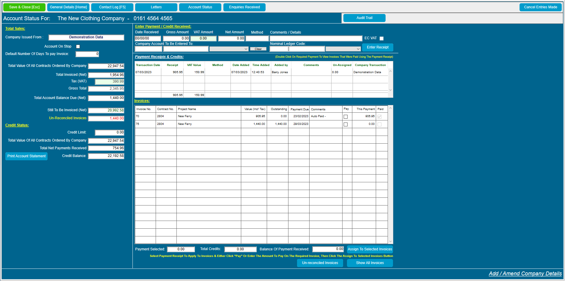Tick Pay checkbox for invoice 70
Screen dimensions: 565x281
[345, 117]
